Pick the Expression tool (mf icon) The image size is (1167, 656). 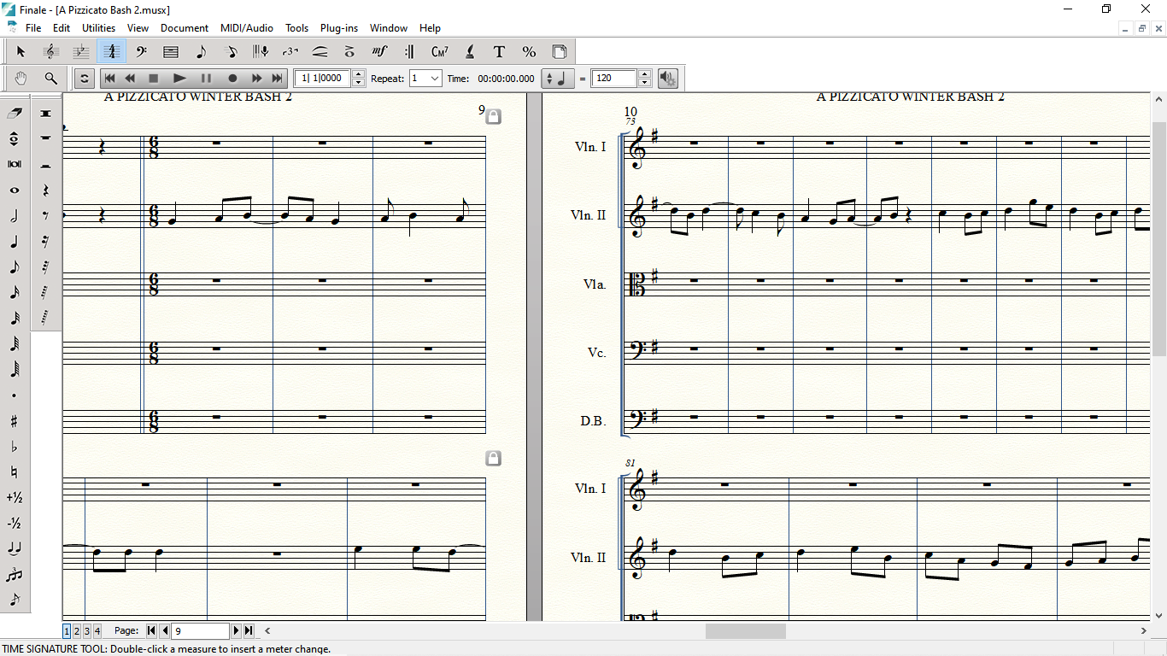(x=380, y=52)
